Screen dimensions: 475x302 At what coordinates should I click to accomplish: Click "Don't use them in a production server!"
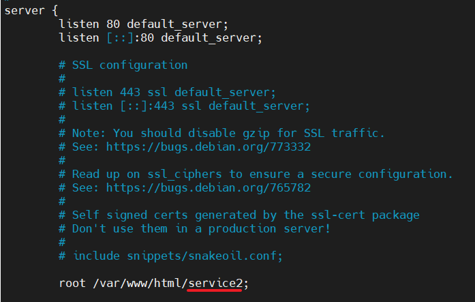[x=201, y=228]
